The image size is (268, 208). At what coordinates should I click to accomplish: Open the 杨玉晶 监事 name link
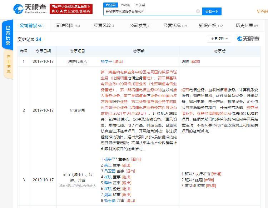click(x=110, y=200)
